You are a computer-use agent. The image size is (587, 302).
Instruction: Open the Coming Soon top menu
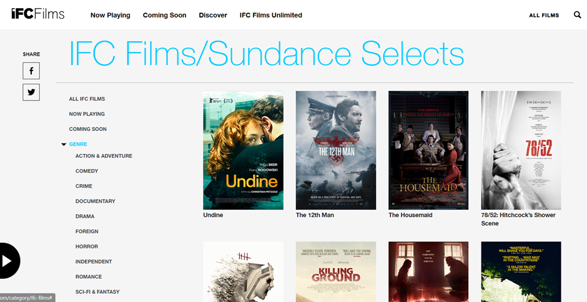[164, 16]
